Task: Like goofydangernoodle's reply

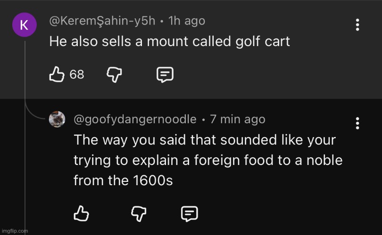Action: [x=81, y=214]
